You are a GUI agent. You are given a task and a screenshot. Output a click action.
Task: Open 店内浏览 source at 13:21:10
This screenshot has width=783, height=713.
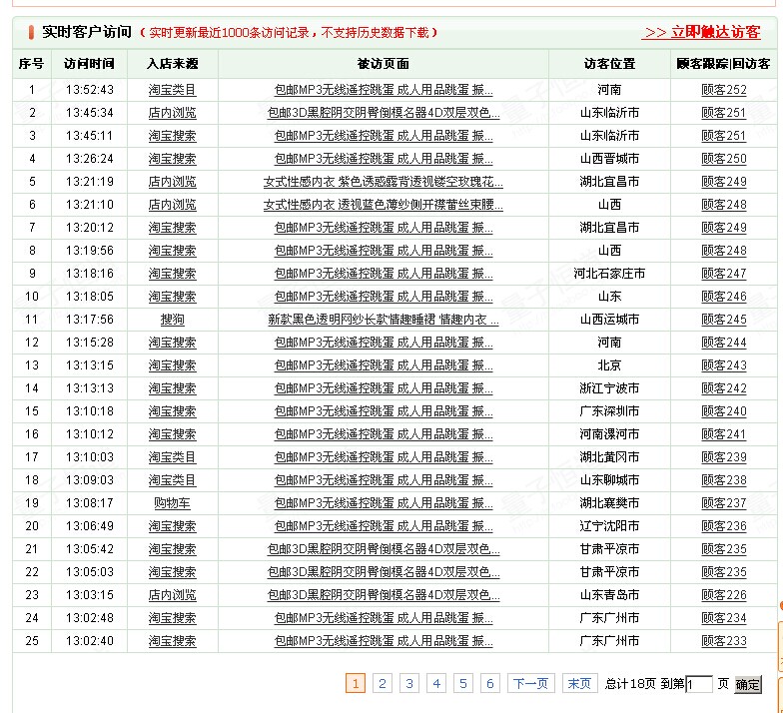[172, 205]
